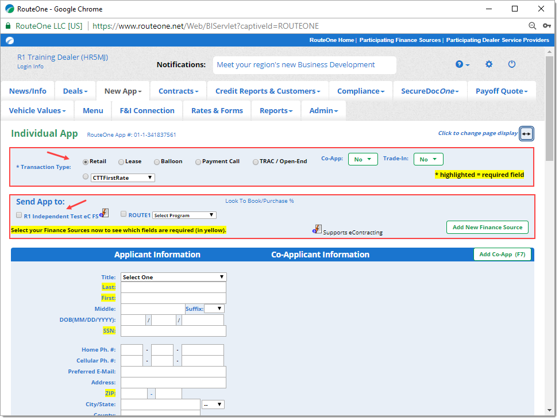The image size is (559, 420).
Task: Open the Menu tab
Action: [92, 110]
